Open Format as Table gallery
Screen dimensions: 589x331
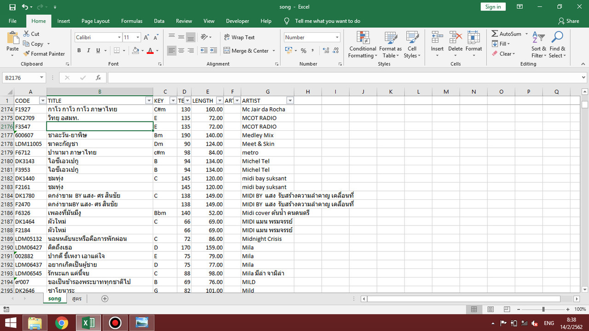pos(390,45)
